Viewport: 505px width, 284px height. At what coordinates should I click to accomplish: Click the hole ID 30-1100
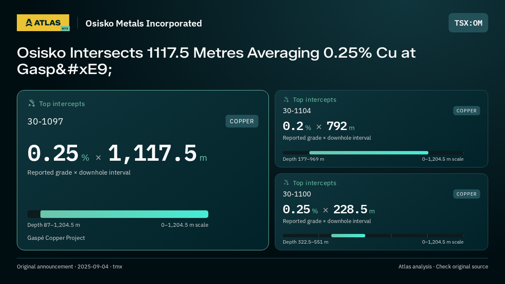tap(297, 194)
